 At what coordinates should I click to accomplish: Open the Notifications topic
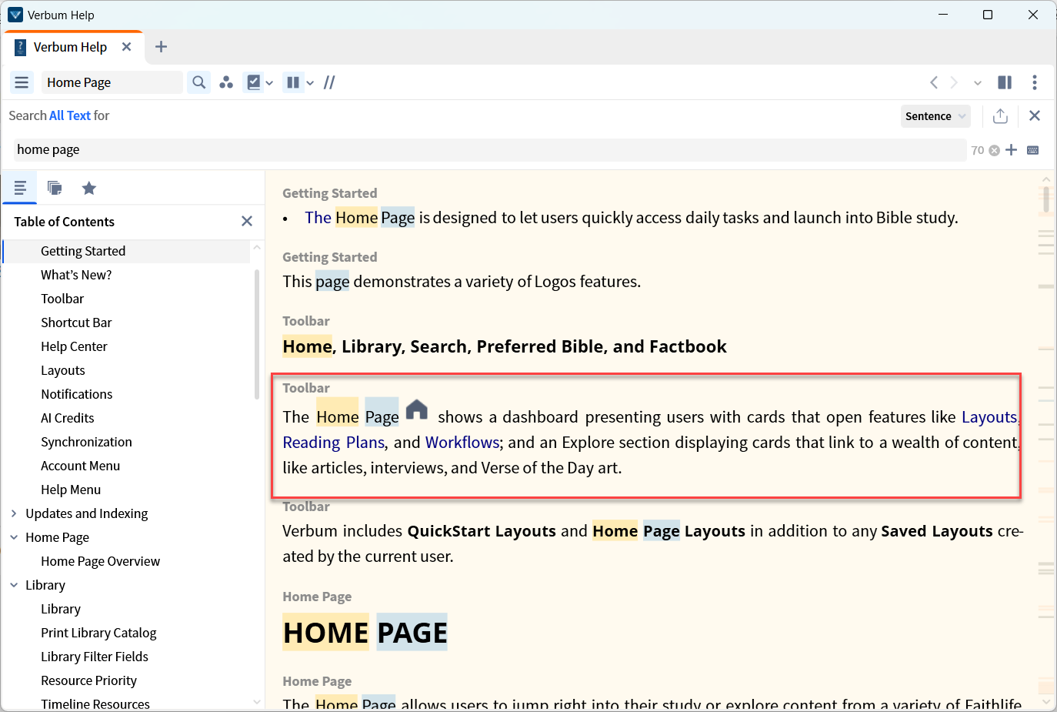point(77,394)
